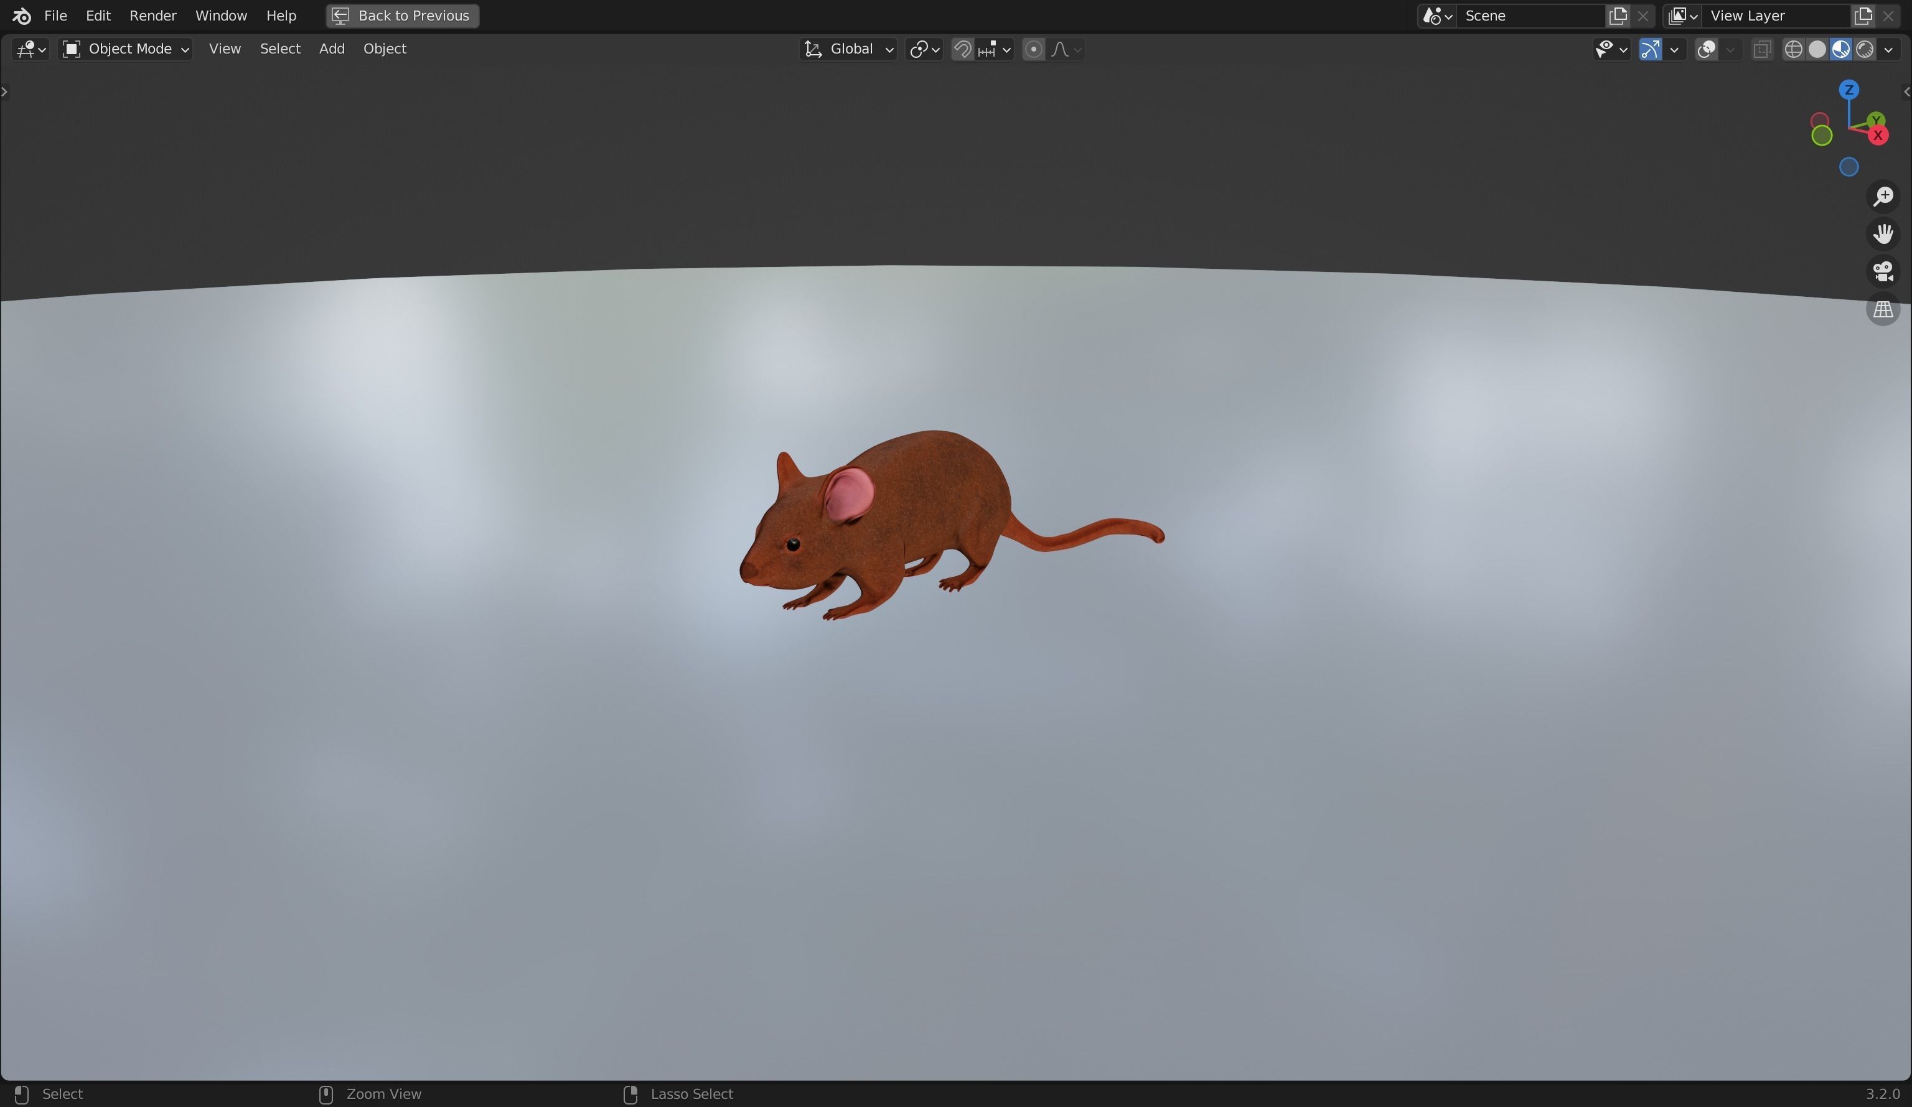Click the Back to Previous button
Screen dimensions: 1912x1107
pyautogui.click(x=402, y=16)
